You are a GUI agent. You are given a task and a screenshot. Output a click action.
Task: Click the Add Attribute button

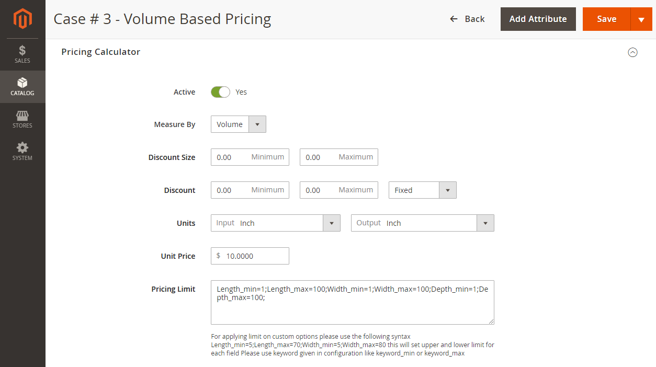click(x=538, y=19)
